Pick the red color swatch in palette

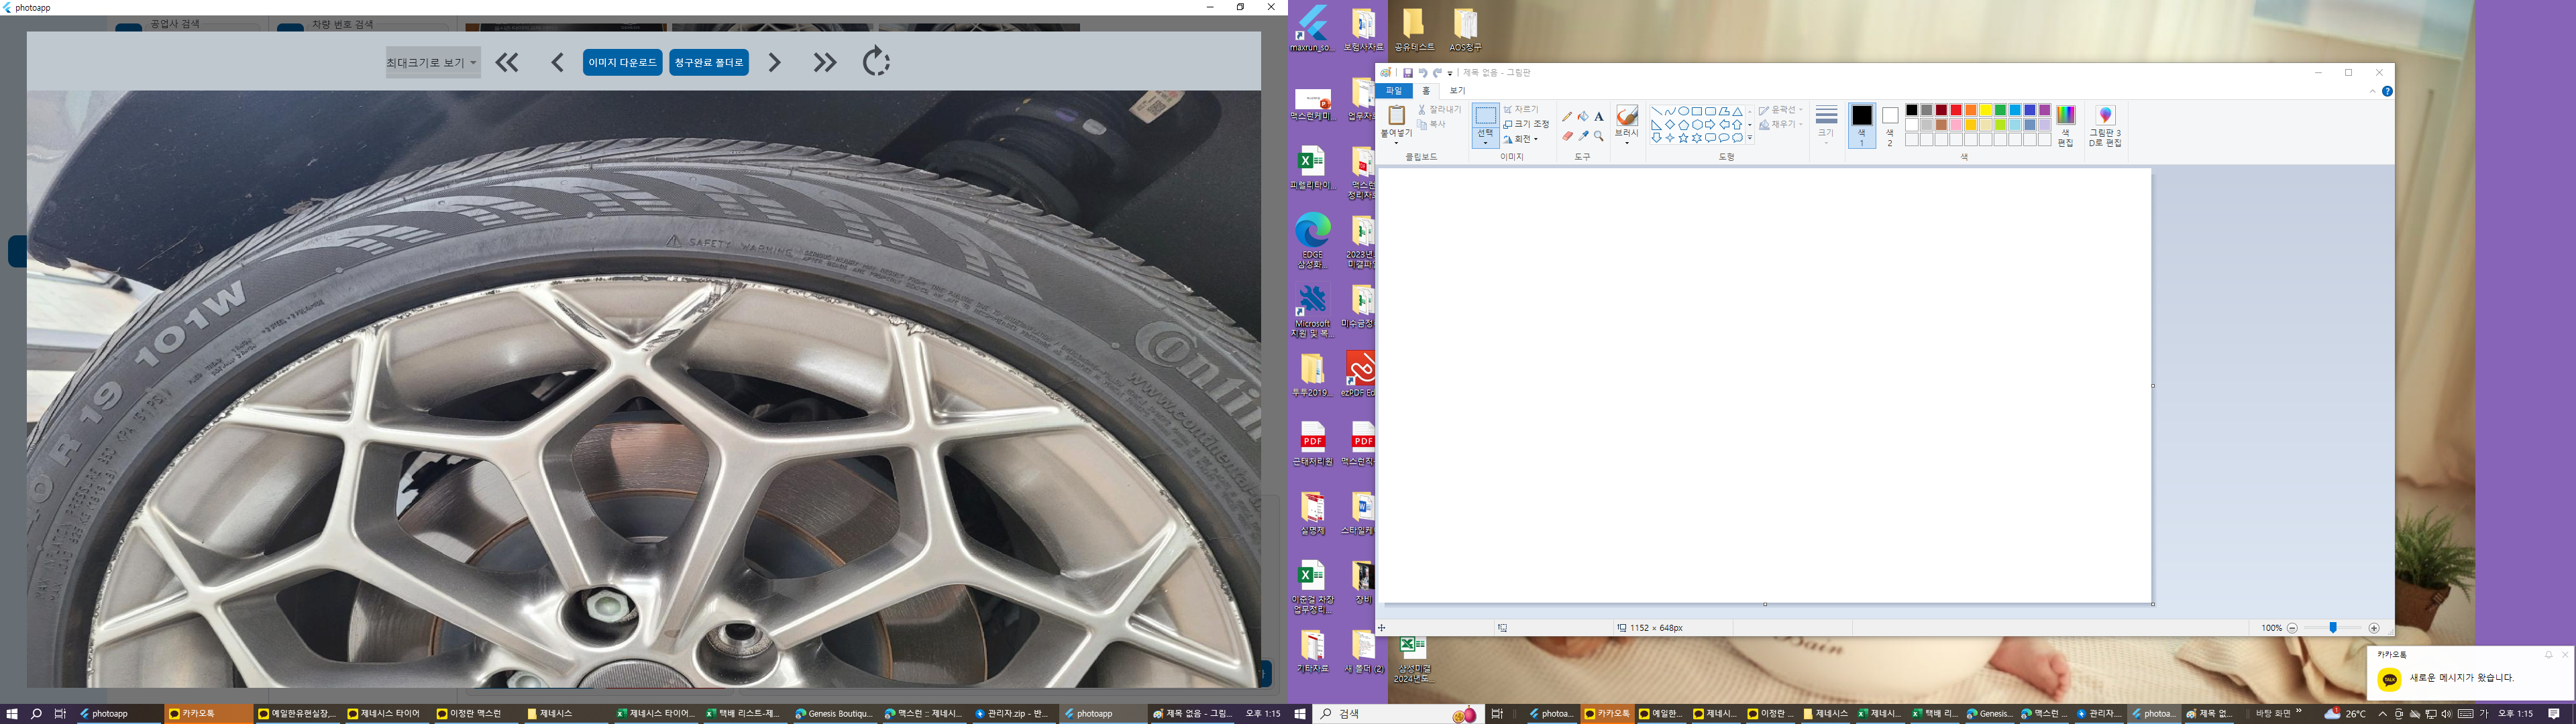[1955, 110]
